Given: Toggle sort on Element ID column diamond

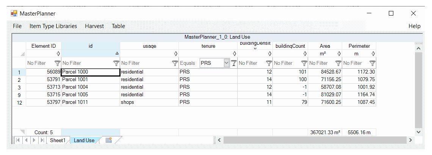Looking at the screenshot, I should click(x=58, y=53).
